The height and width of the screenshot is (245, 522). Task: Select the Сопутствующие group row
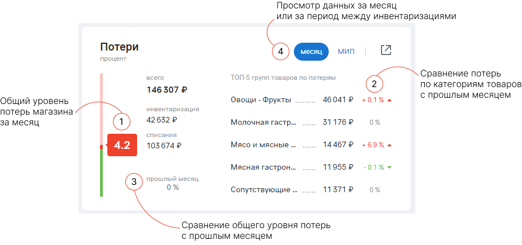pos(264,190)
